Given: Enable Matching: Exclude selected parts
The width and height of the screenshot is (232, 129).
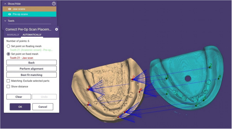Looking at the screenshot, I should 8,81.
